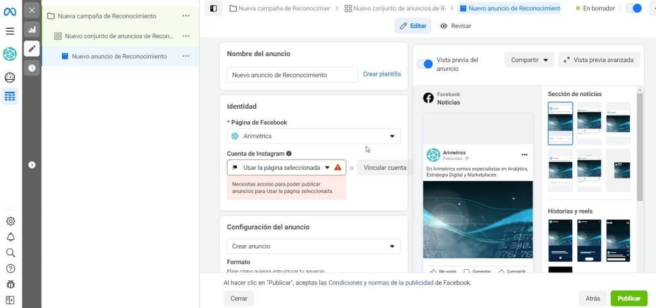This screenshot has width=656, height=308.
Task: Open notifications bell icon
Action: (x=10, y=237)
